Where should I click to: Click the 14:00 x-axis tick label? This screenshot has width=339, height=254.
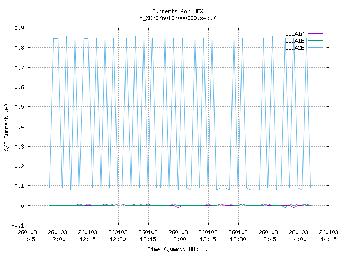click(298, 235)
